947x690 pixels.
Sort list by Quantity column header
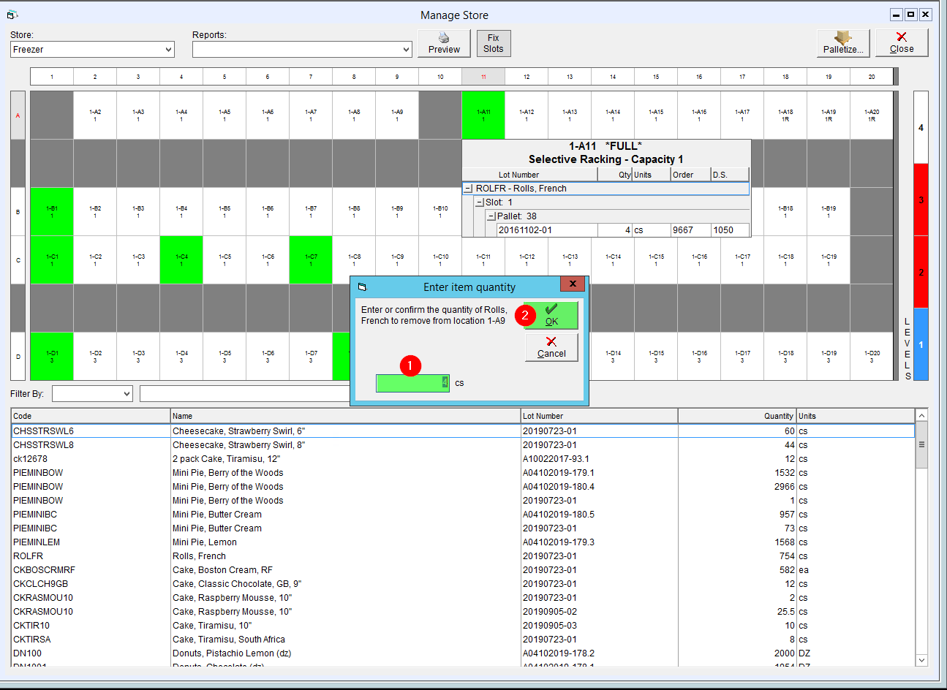point(737,416)
